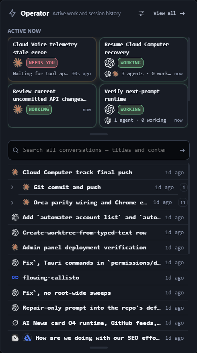Open Review current uncommitted API changes card
This screenshot has width=197, height=353.
coord(52,106)
